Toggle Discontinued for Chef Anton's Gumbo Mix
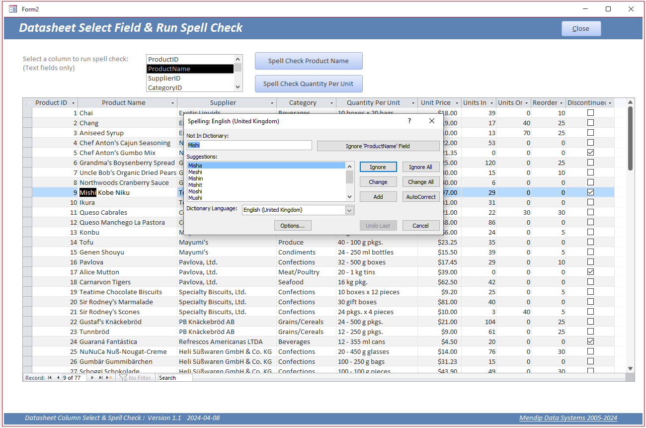This screenshot has width=646, height=428. click(590, 153)
